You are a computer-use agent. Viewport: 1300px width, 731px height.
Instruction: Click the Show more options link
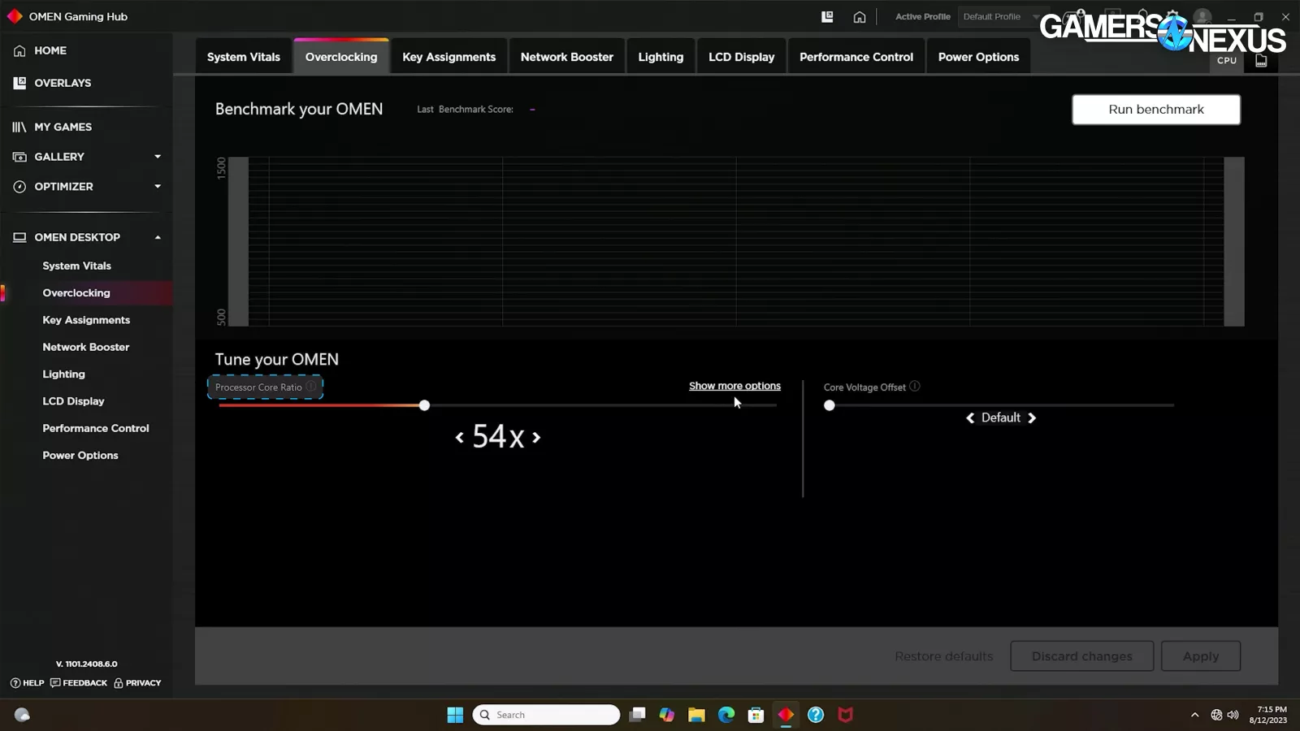(x=734, y=386)
